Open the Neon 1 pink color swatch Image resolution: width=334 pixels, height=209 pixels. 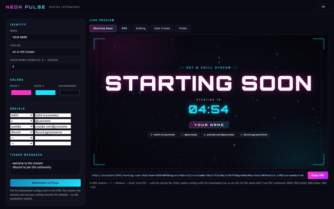click(x=21, y=92)
